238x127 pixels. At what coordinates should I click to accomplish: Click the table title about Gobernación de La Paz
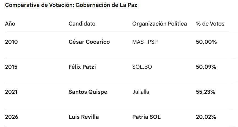click(x=71, y=5)
